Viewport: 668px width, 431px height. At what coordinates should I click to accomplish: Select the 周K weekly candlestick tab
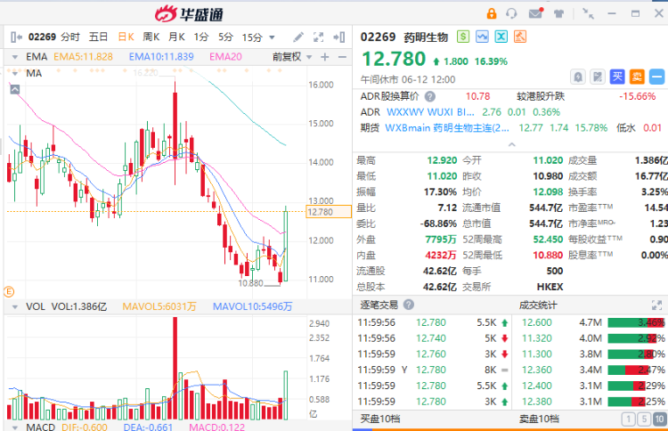pos(151,37)
